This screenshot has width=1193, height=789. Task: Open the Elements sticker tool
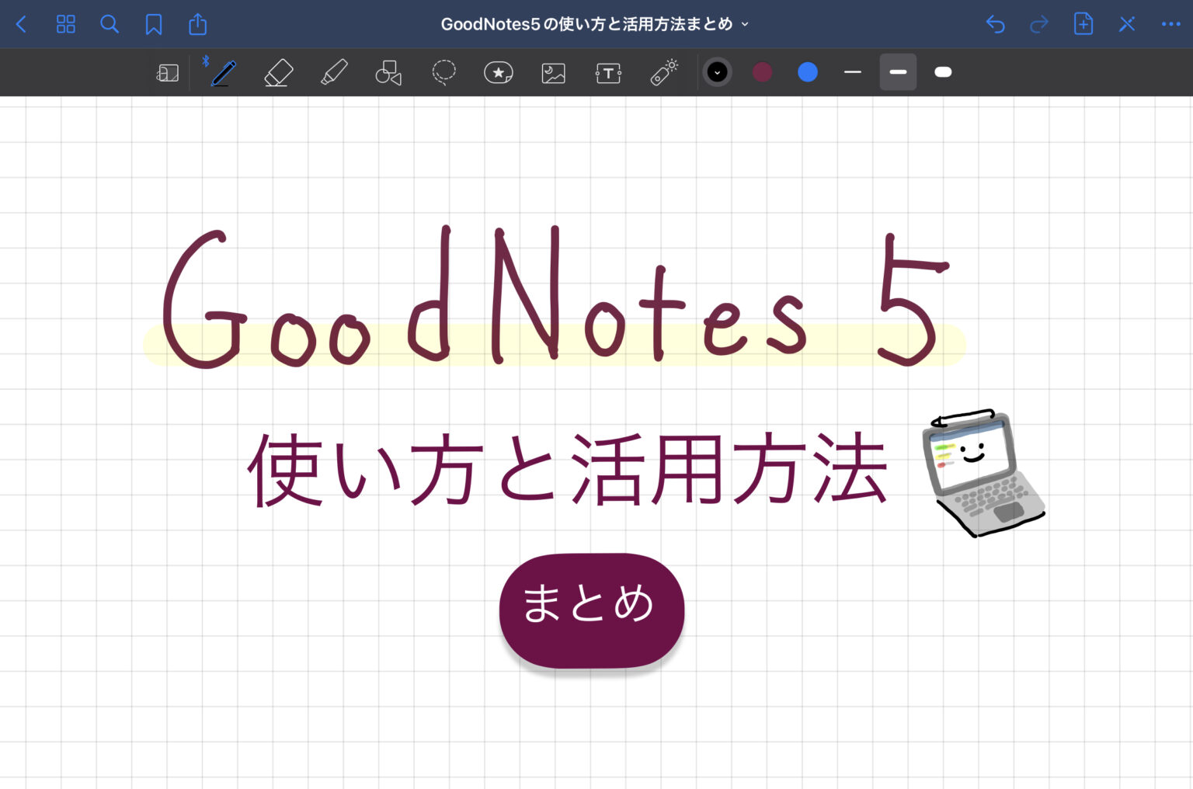coord(498,72)
